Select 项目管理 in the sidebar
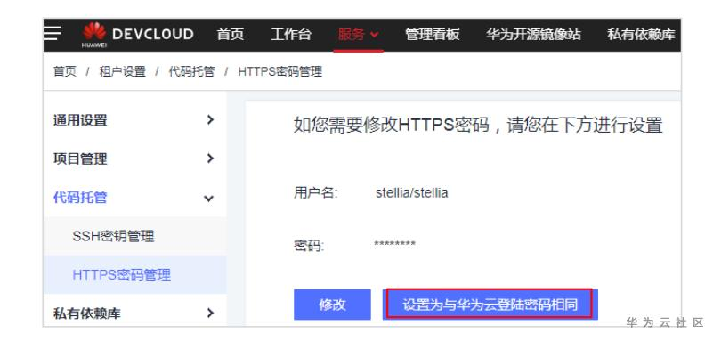 pos(80,159)
